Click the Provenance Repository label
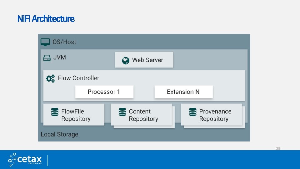The height and width of the screenshot is (169, 300). 215,115
